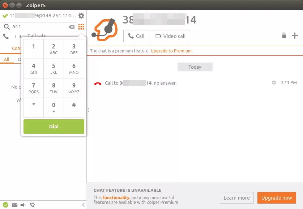This screenshot has width=303, height=209.
Task: Click the orange functionality link
Action: pyautogui.click(x=116, y=197)
